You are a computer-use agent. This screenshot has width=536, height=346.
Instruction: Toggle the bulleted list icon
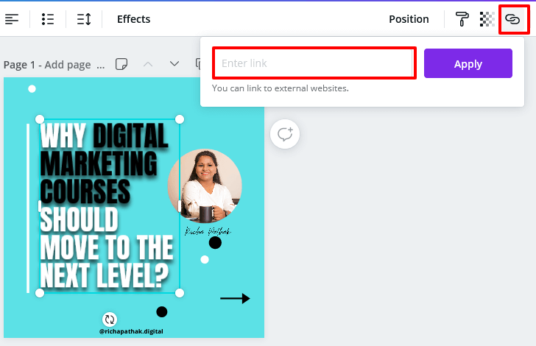(48, 19)
